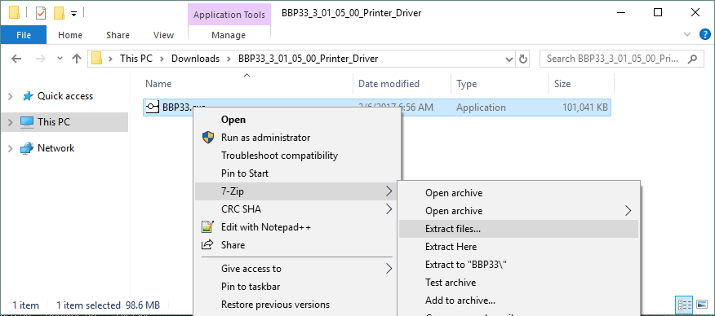Screen dimensions: 715x316
Task: Click This PC in the address breadcrumb
Action: [x=135, y=59]
